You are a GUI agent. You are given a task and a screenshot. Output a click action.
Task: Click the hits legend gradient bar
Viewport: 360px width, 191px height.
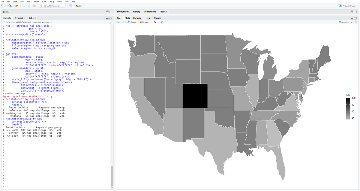pos(348,108)
